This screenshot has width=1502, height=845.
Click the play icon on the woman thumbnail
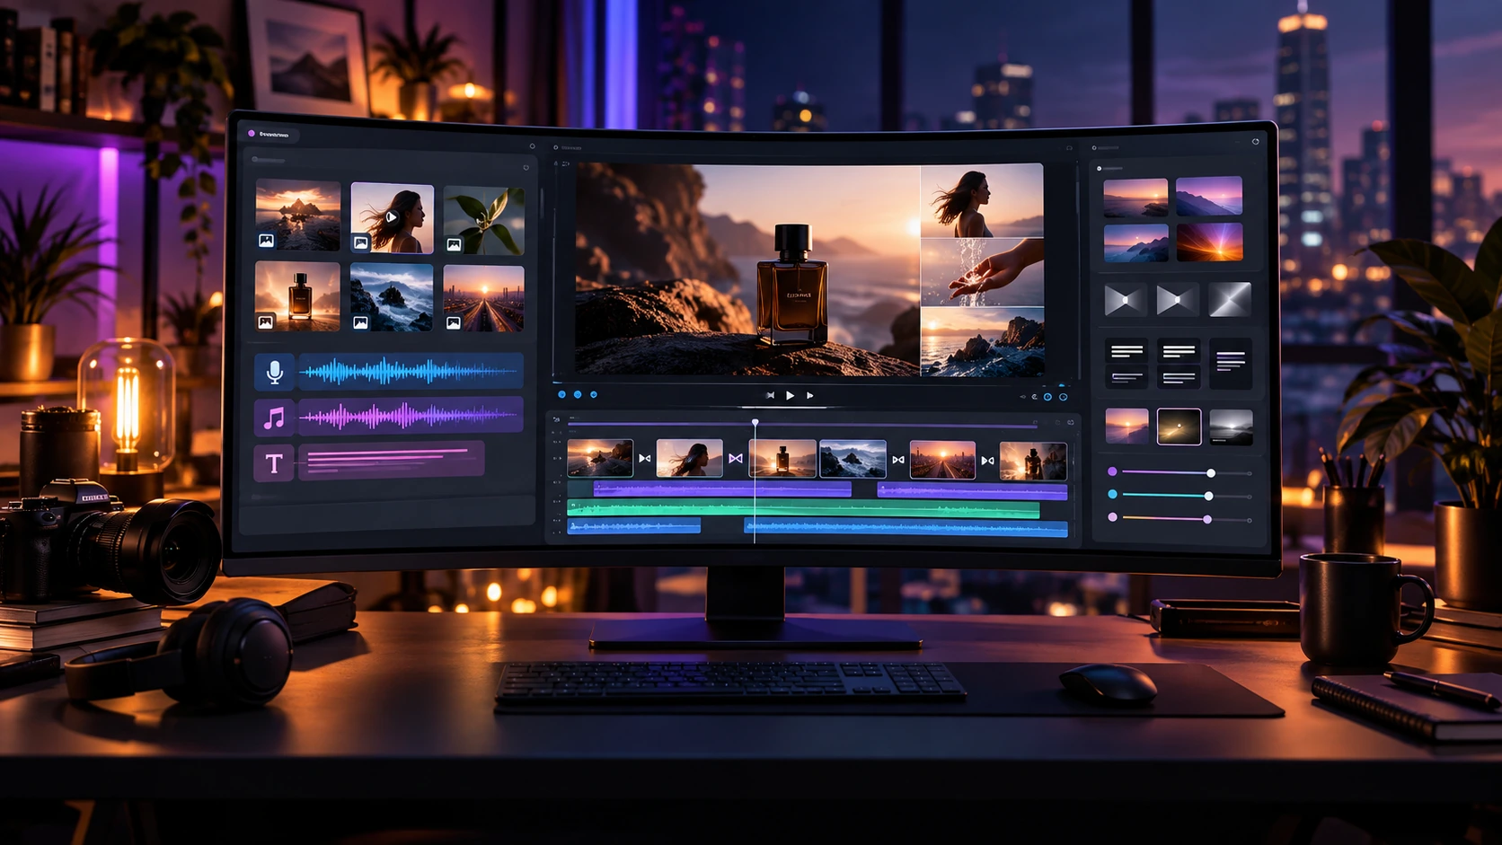coord(392,217)
